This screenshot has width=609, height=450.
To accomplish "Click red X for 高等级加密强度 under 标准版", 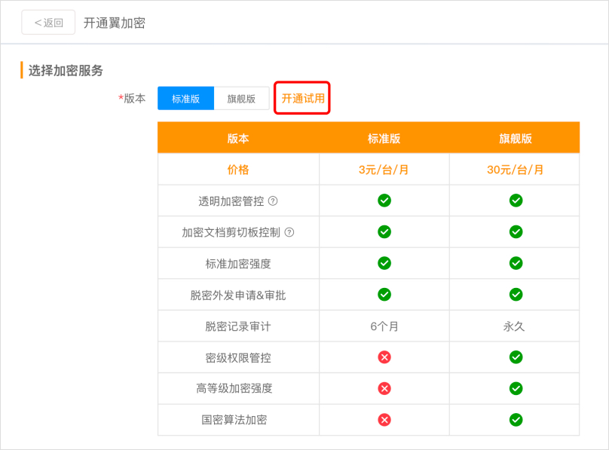I will click(385, 389).
